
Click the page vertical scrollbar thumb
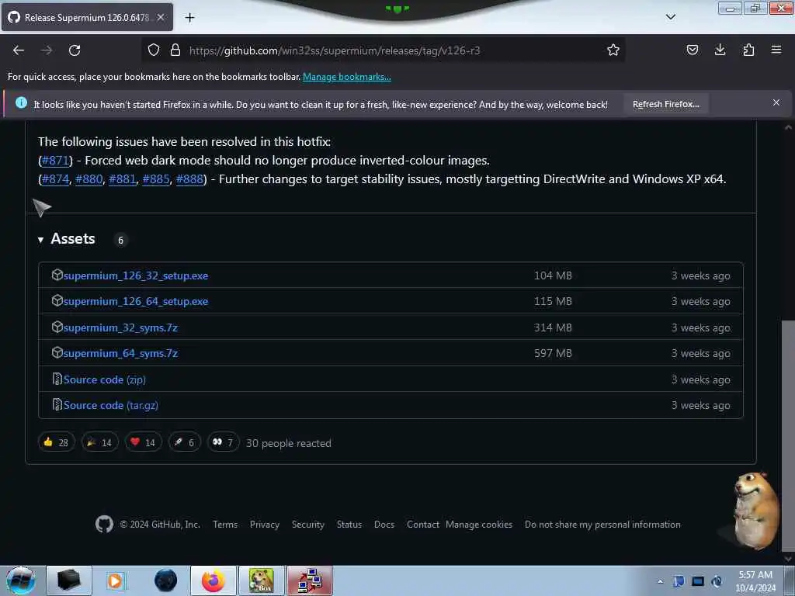click(x=788, y=436)
